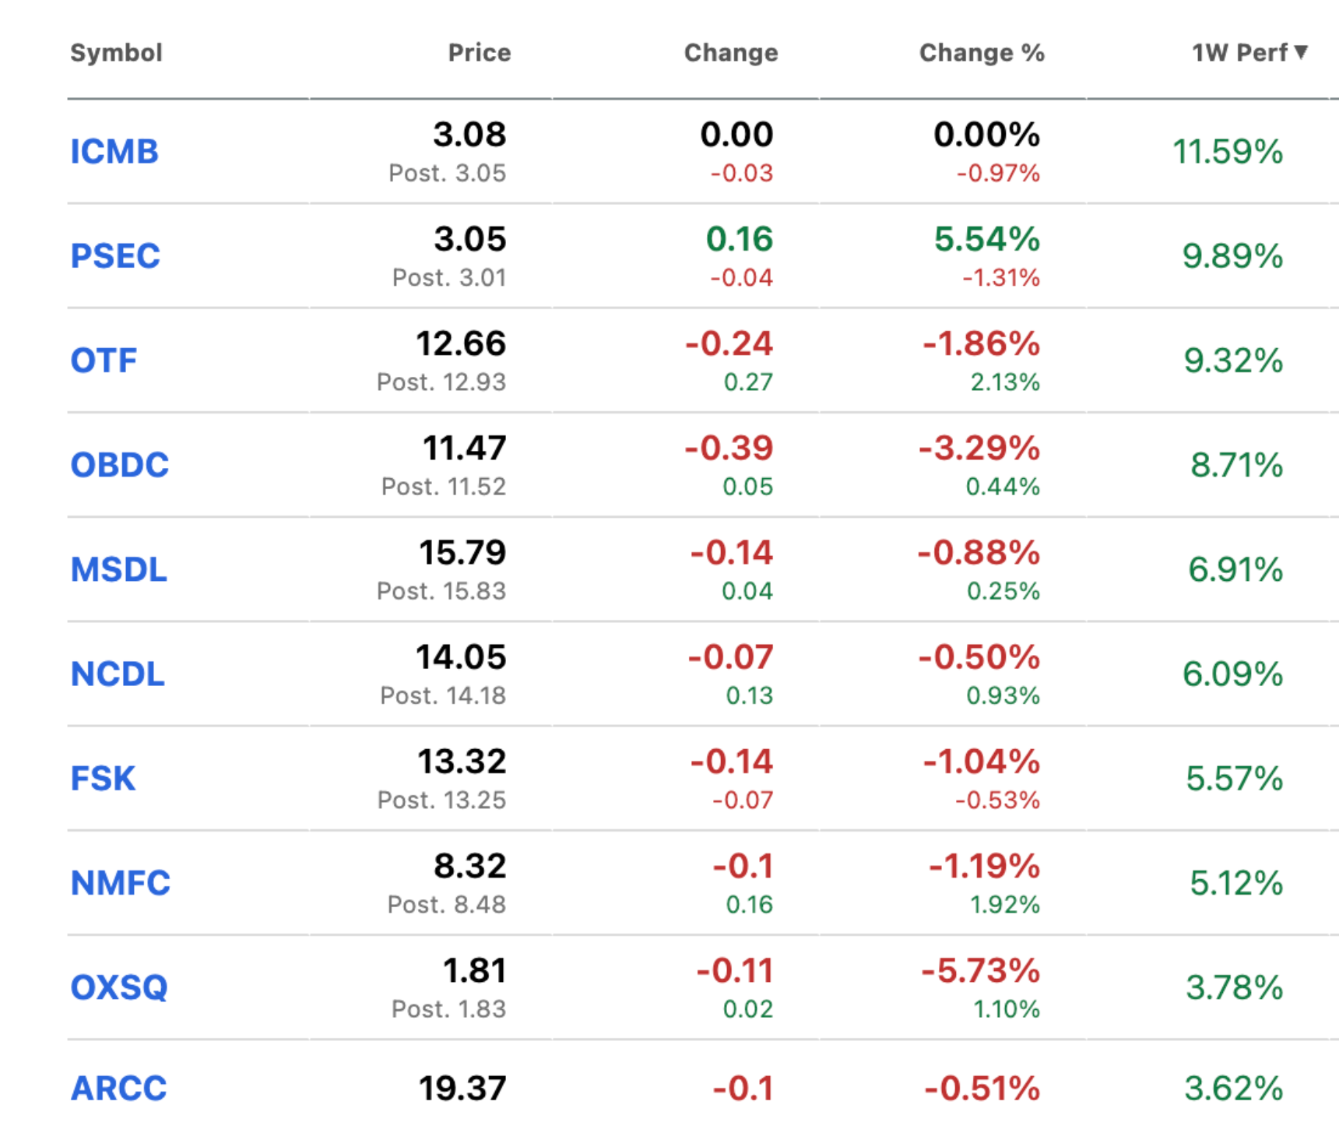Sort table by the Change % column header
This screenshot has height=1140, width=1339.
(982, 53)
